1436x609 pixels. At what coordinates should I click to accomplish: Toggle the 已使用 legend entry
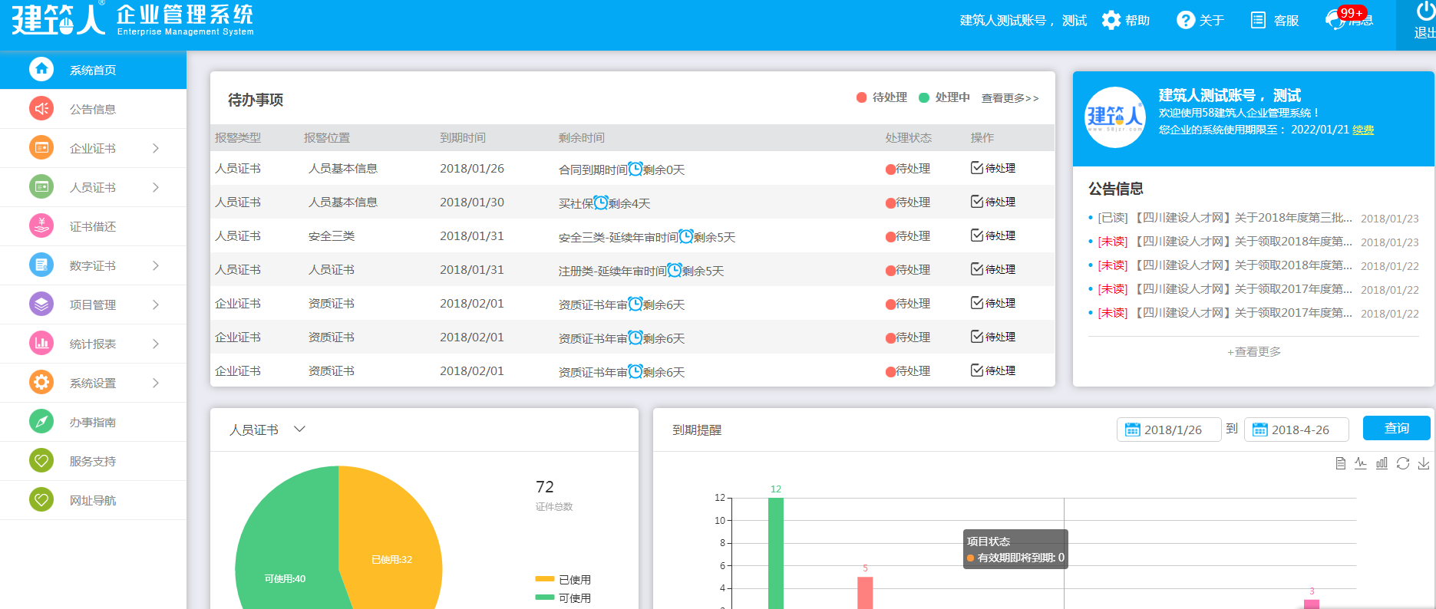pyautogui.click(x=563, y=580)
